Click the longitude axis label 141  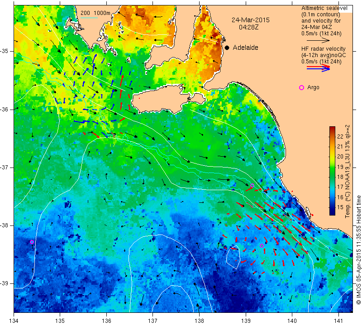coord(338,321)
